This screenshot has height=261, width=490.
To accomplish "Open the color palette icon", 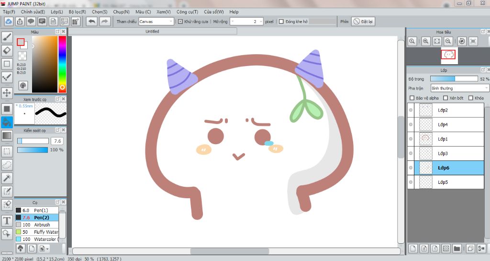I will (23, 85).
